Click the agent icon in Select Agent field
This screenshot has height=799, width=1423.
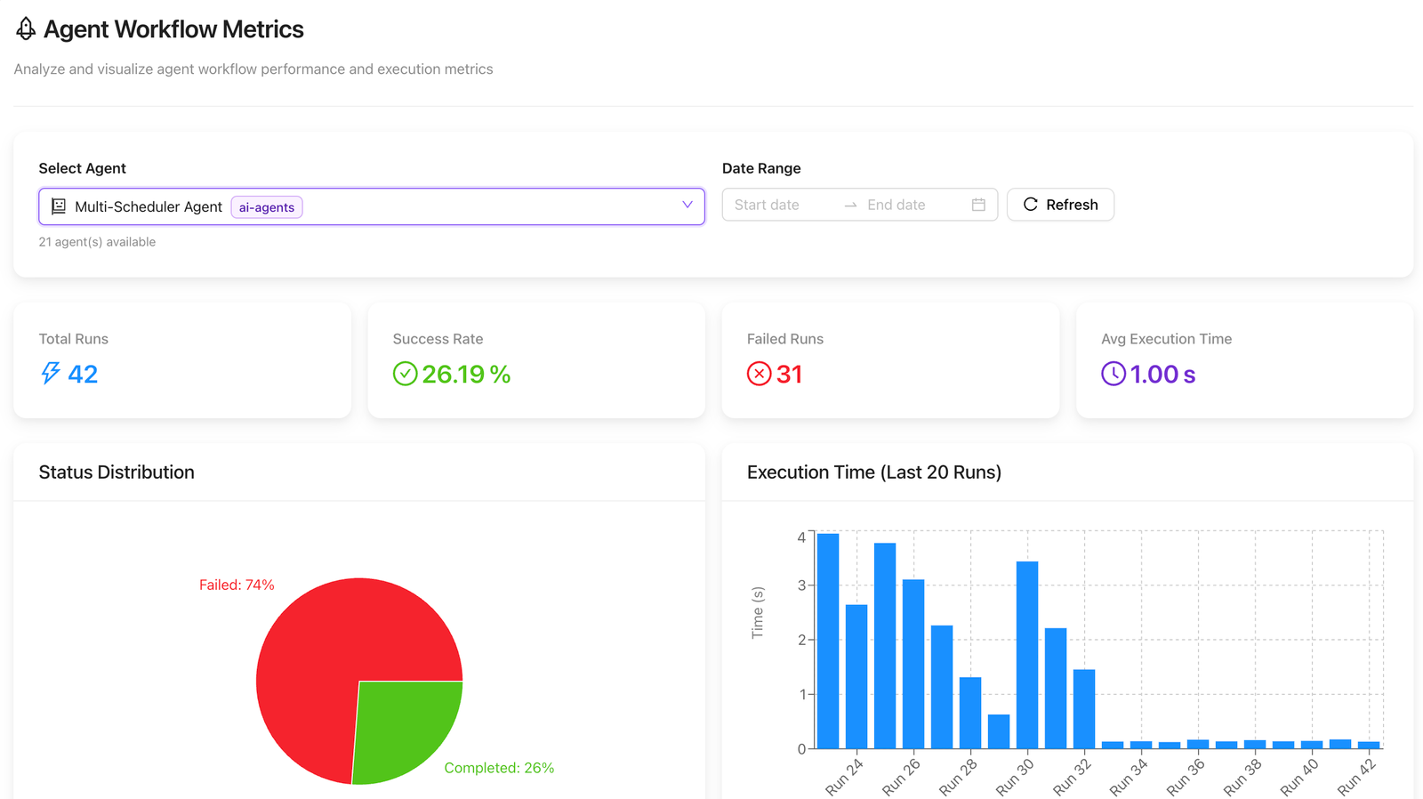pyautogui.click(x=59, y=206)
